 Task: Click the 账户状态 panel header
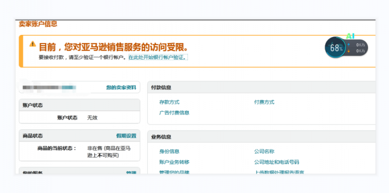point(79,105)
